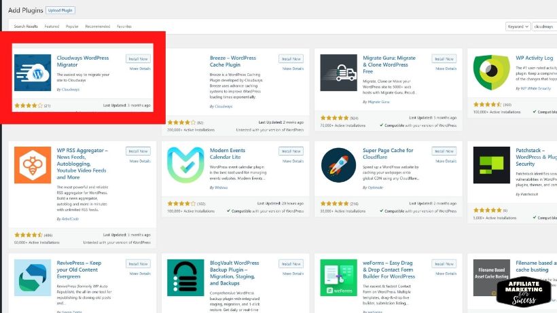The width and height of the screenshot is (557, 313).
Task: Install Super Page Cache for Cloudflare
Action: (x=444, y=151)
